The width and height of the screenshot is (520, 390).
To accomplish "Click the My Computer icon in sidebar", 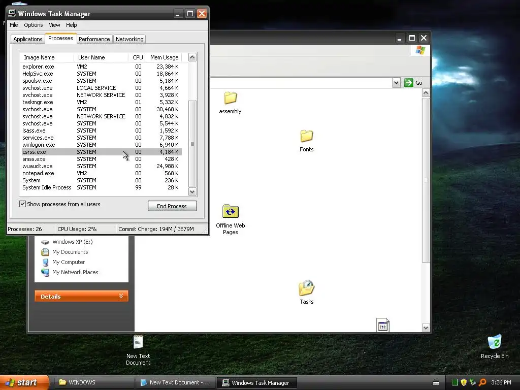I will tap(45, 262).
